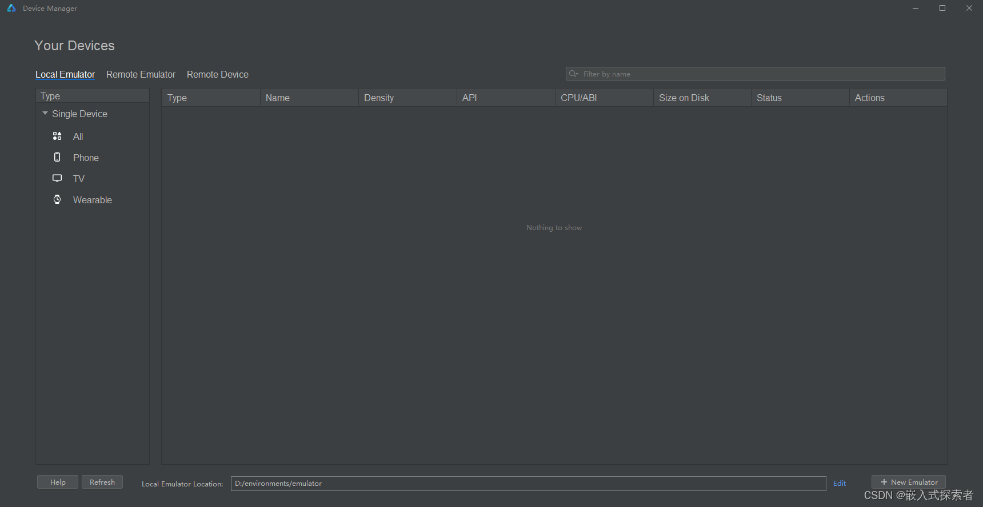Select the Wearable watch icon
This screenshot has height=507, width=983.
point(57,199)
